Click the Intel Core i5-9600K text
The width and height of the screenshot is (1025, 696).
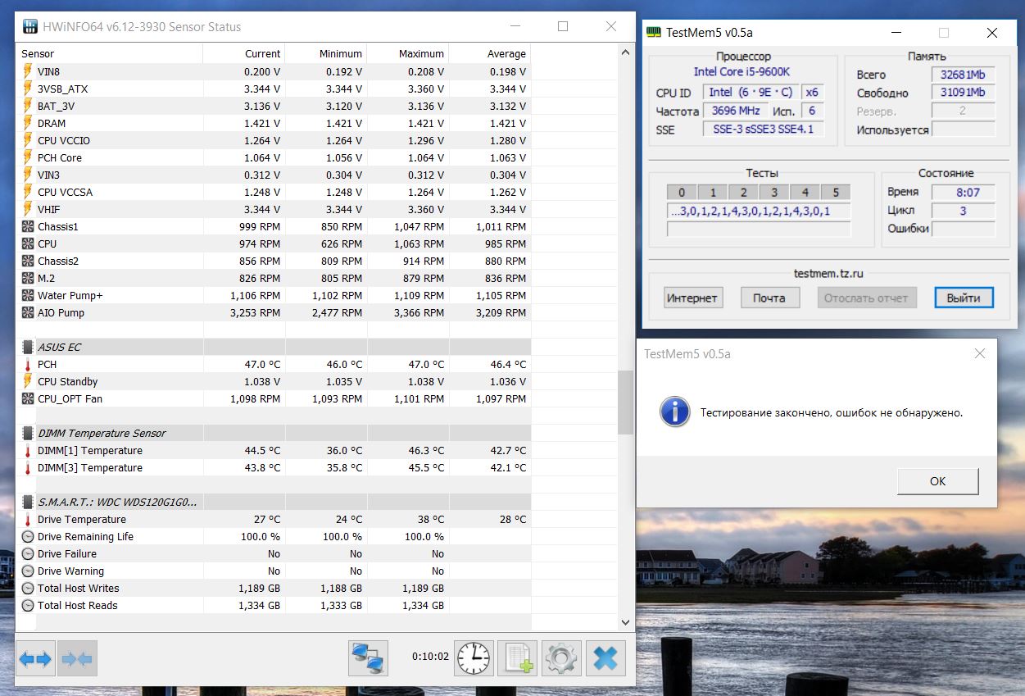(742, 72)
